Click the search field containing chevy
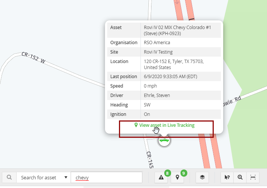The image size is (267, 188). (x=106, y=177)
